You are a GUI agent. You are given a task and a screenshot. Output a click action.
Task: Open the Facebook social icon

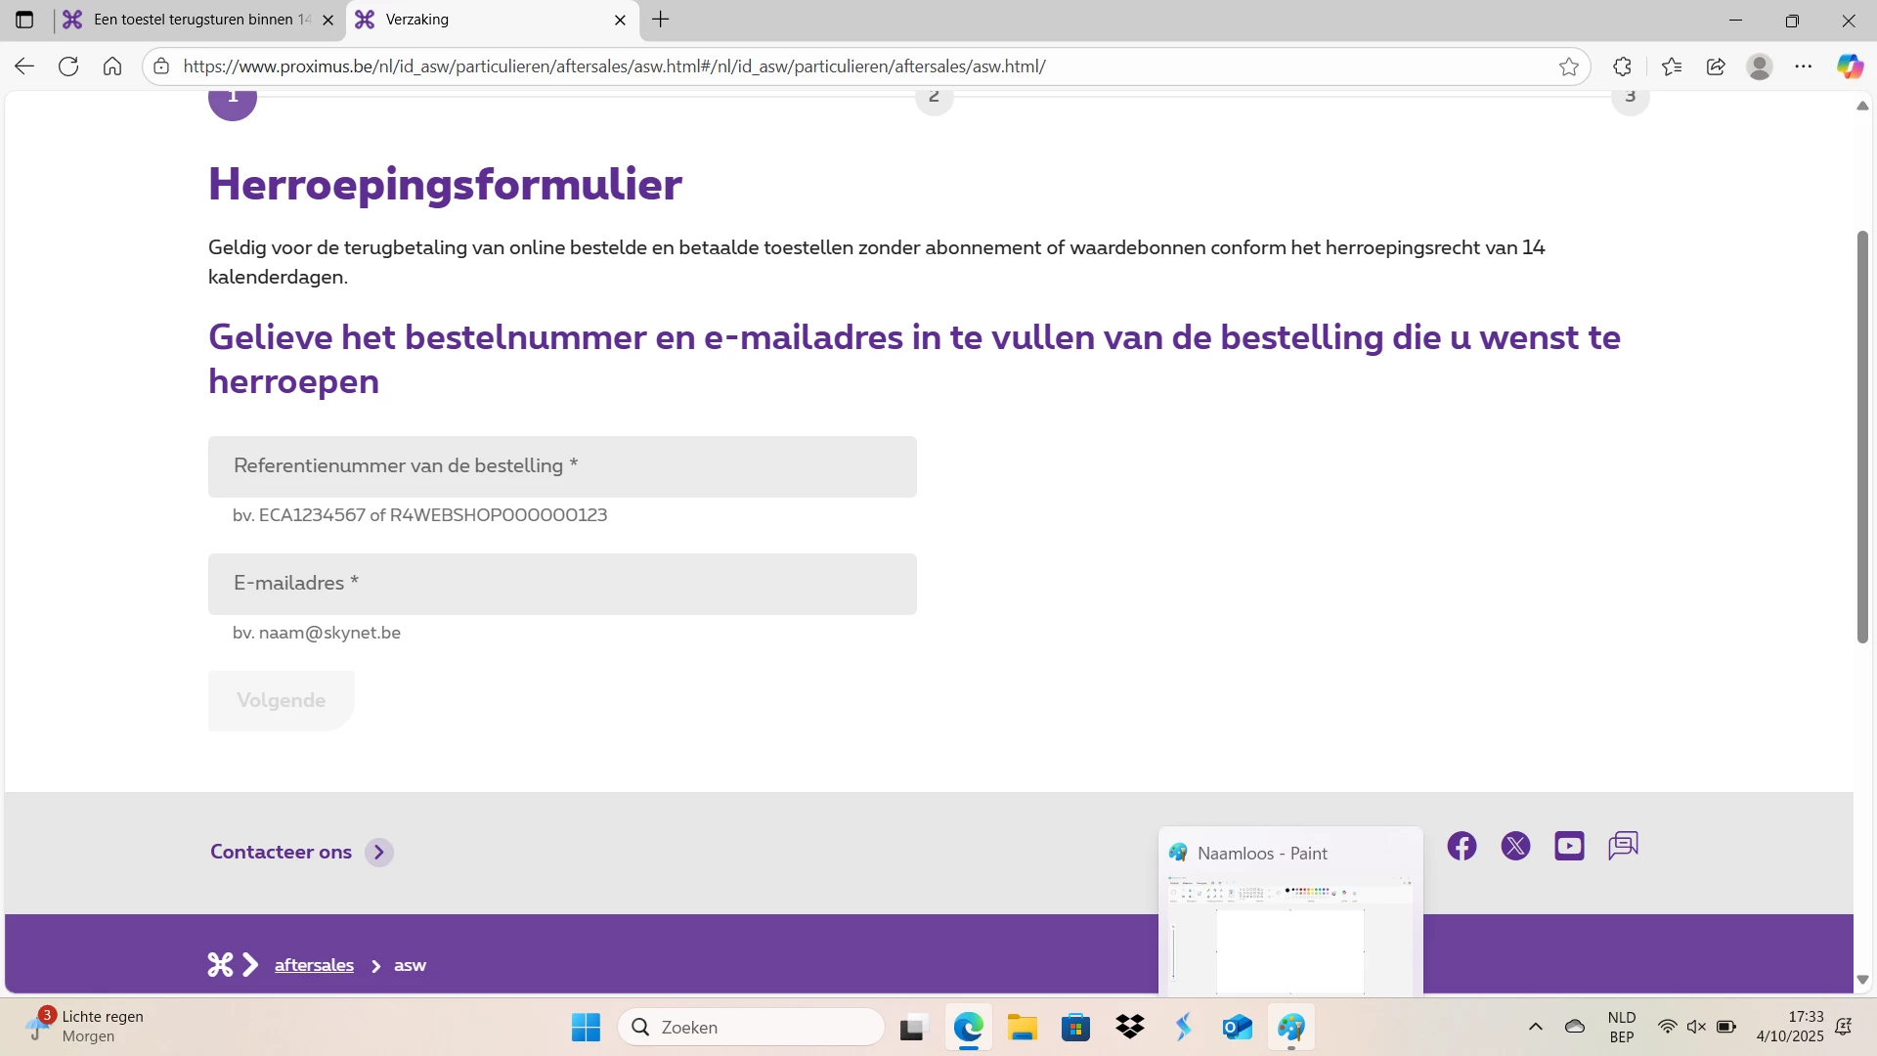click(x=1462, y=846)
